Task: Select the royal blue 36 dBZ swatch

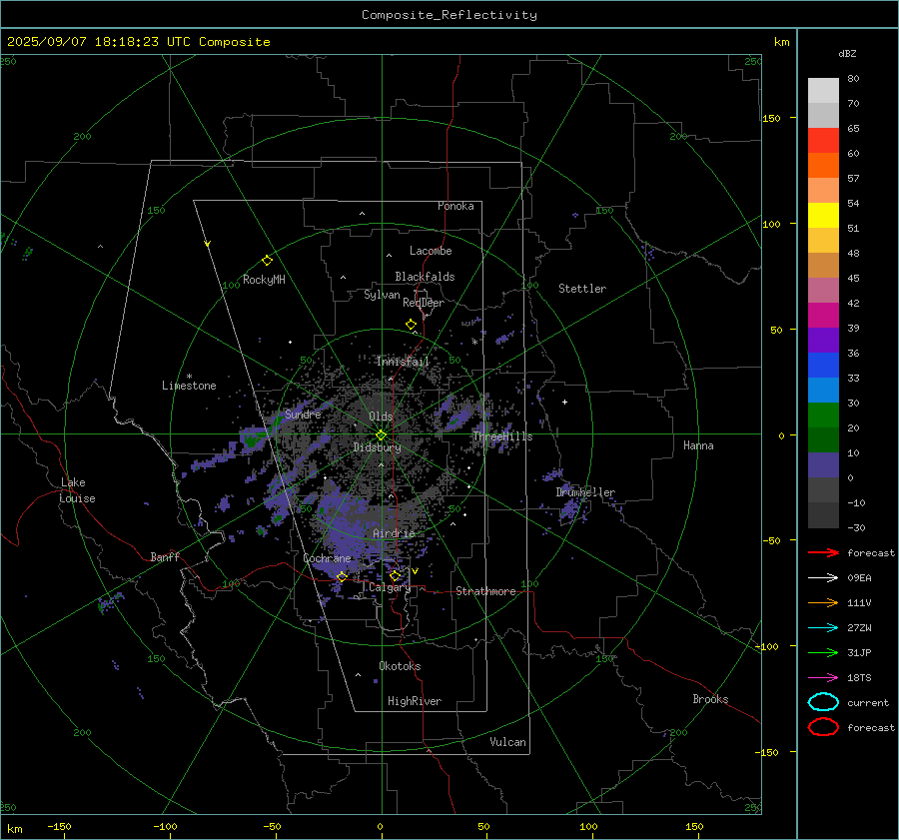Action: [823, 365]
